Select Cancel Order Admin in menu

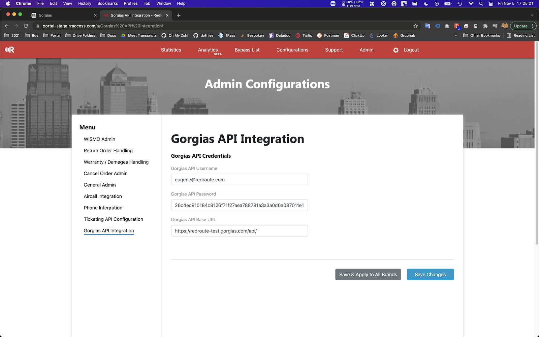[x=105, y=174]
